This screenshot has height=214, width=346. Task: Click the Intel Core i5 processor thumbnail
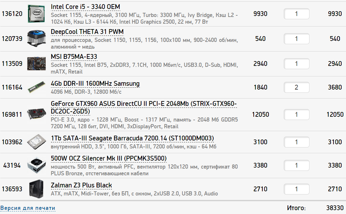[x=35, y=14]
